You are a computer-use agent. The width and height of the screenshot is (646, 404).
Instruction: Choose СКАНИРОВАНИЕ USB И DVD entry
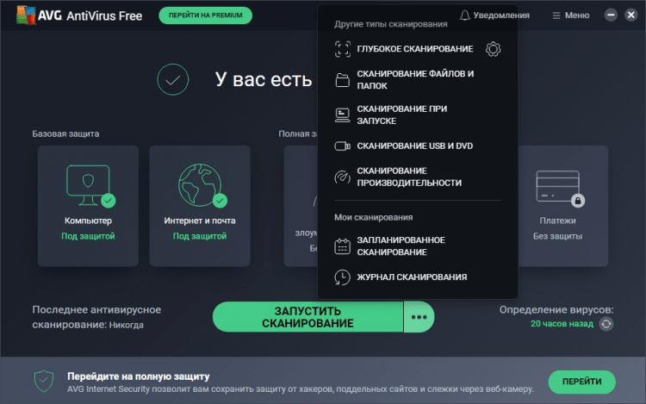pos(414,146)
